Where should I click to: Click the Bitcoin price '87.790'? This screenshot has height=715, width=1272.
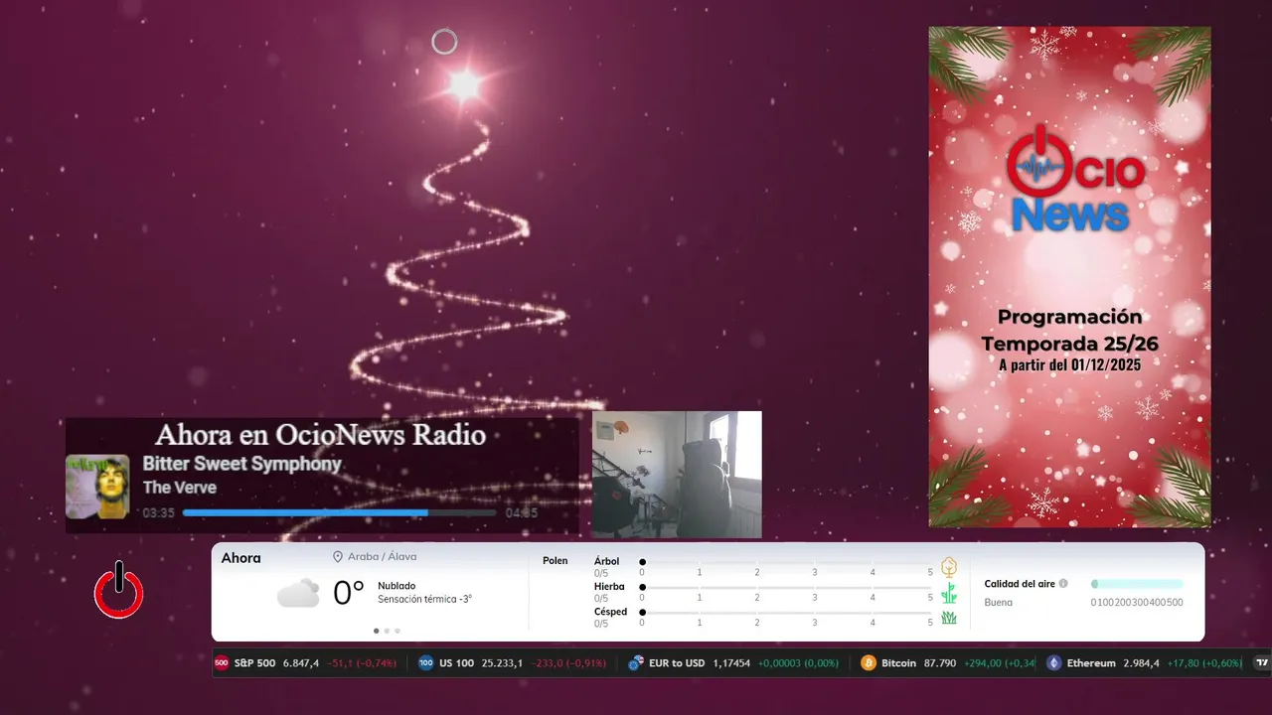coord(940,662)
